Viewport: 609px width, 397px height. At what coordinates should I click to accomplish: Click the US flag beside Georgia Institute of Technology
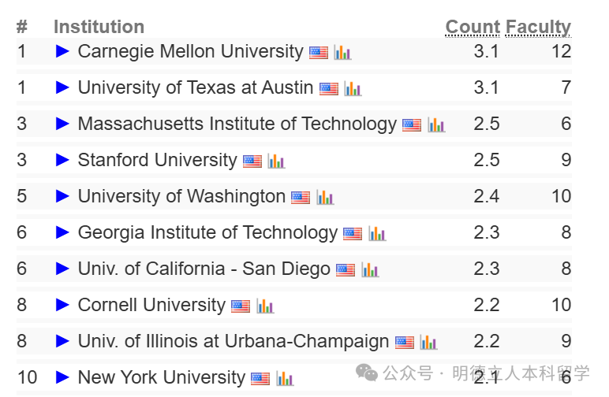(353, 234)
